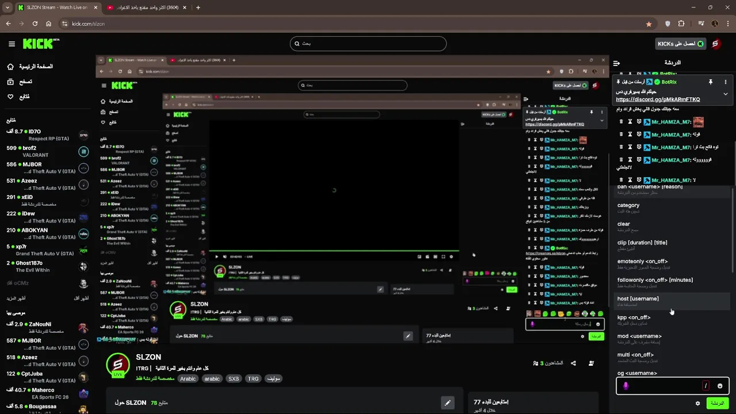The image size is (736, 414).
Task: Open Maherco EA Sports FC 26 channel
Action: [47, 393]
